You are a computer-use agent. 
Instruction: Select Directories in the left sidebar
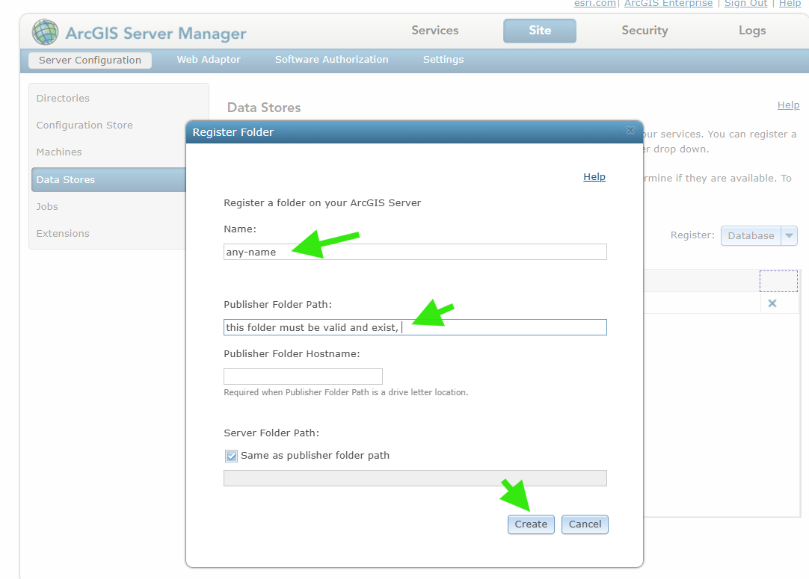pyautogui.click(x=63, y=99)
